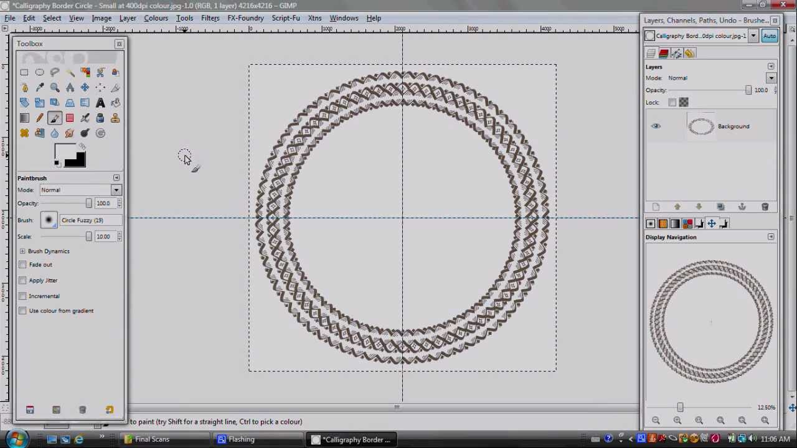The height and width of the screenshot is (448, 797).
Task: Delete the Background layer with trash icon
Action: (765, 207)
